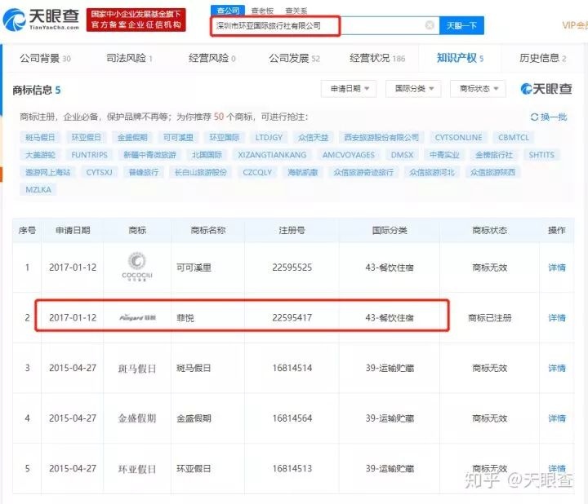Image resolution: width=588 pixels, height=504 pixels.
Task: Open the 司法风险 tab
Action: pyautogui.click(x=129, y=59)
